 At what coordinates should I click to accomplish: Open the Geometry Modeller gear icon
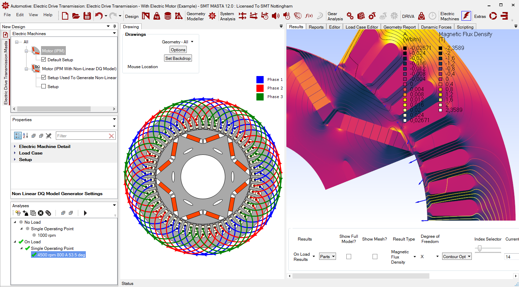pyautogui.click(x=212, y=16)
